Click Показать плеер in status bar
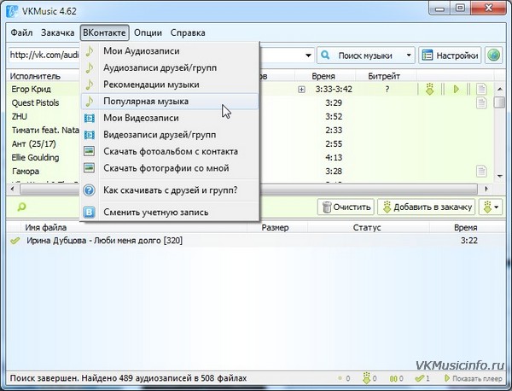 coord(473,378)
